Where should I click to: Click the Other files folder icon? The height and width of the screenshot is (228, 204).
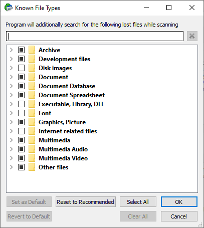pyautogui.click(x=32, y=167)
